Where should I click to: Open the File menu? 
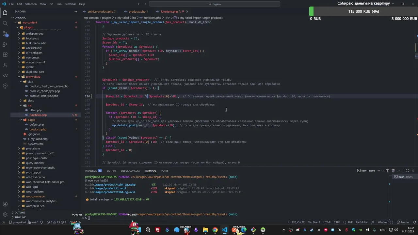pos(11,4)
